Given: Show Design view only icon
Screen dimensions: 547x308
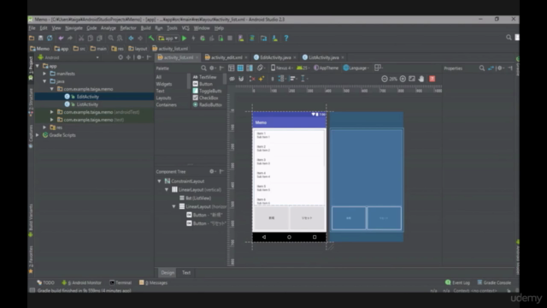Looking at the screenshot, I should pos(232,68).
